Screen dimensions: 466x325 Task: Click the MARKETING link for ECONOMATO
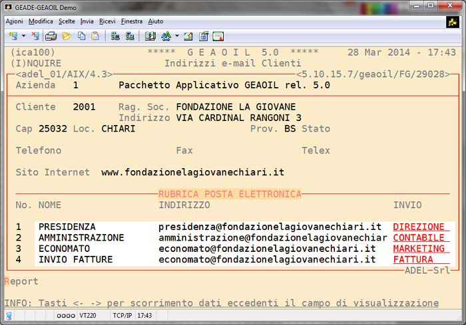click(x=419, y=249)
